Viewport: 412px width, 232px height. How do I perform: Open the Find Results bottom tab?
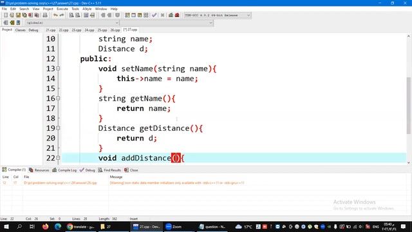[x=109, y=170]
